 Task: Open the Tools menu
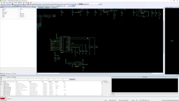(x=24, y=3)
